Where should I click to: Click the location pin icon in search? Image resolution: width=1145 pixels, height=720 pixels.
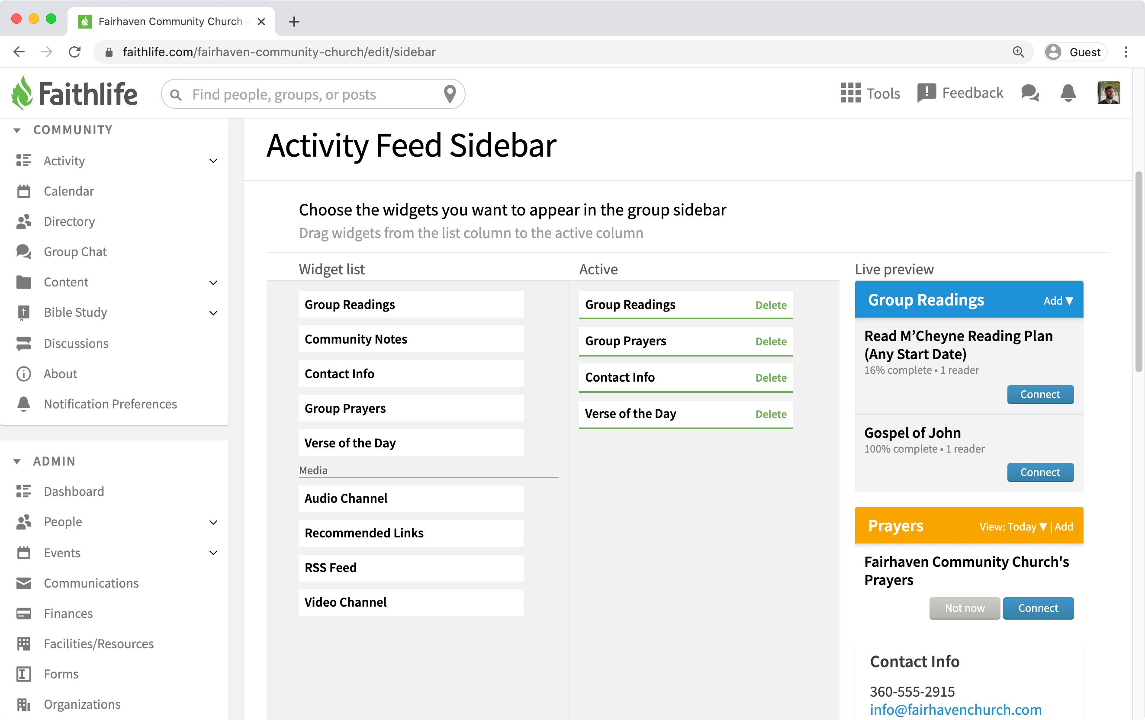click(x=449, y=94)
